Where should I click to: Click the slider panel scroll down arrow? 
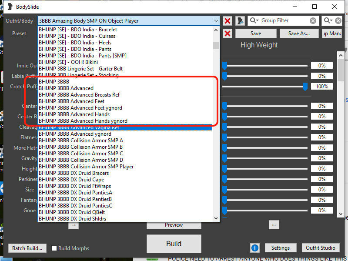(341, 214)
